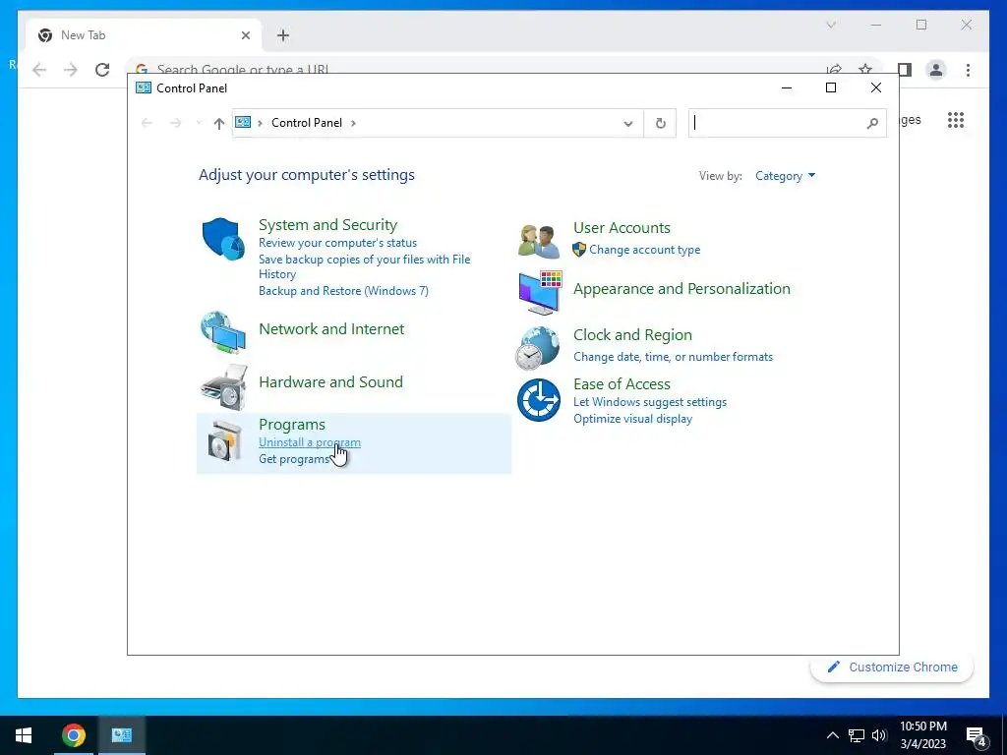The width and height of the screenshot is (1007, 755).
Task: Click the taskbar clock and date
Action: tap(922, 735)
